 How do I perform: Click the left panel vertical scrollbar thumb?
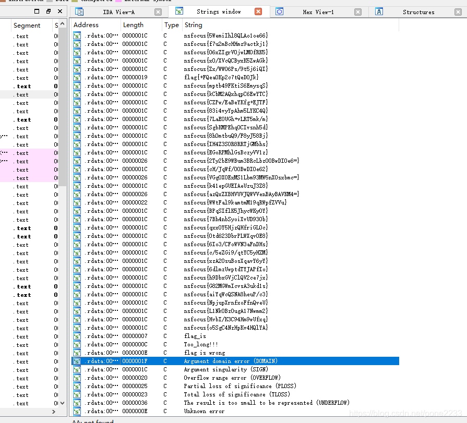(x=62, y=107)
